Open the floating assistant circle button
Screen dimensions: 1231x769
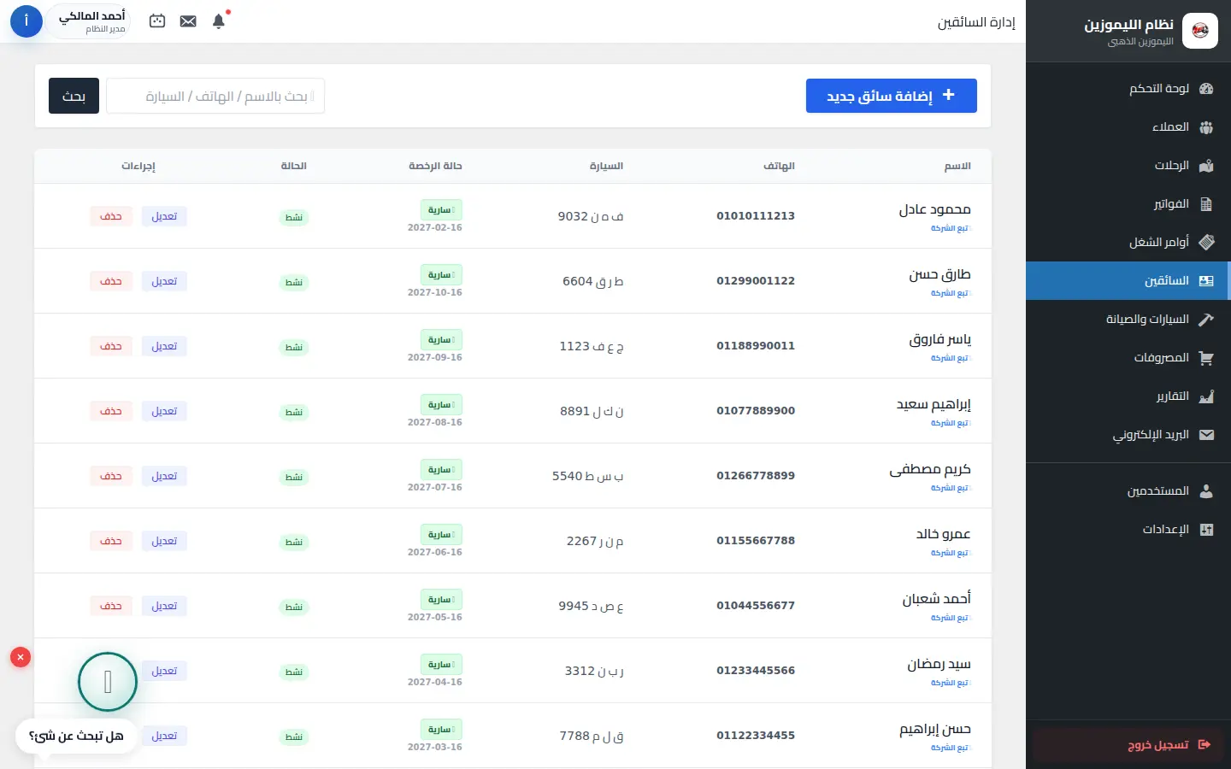pos(108,682)
